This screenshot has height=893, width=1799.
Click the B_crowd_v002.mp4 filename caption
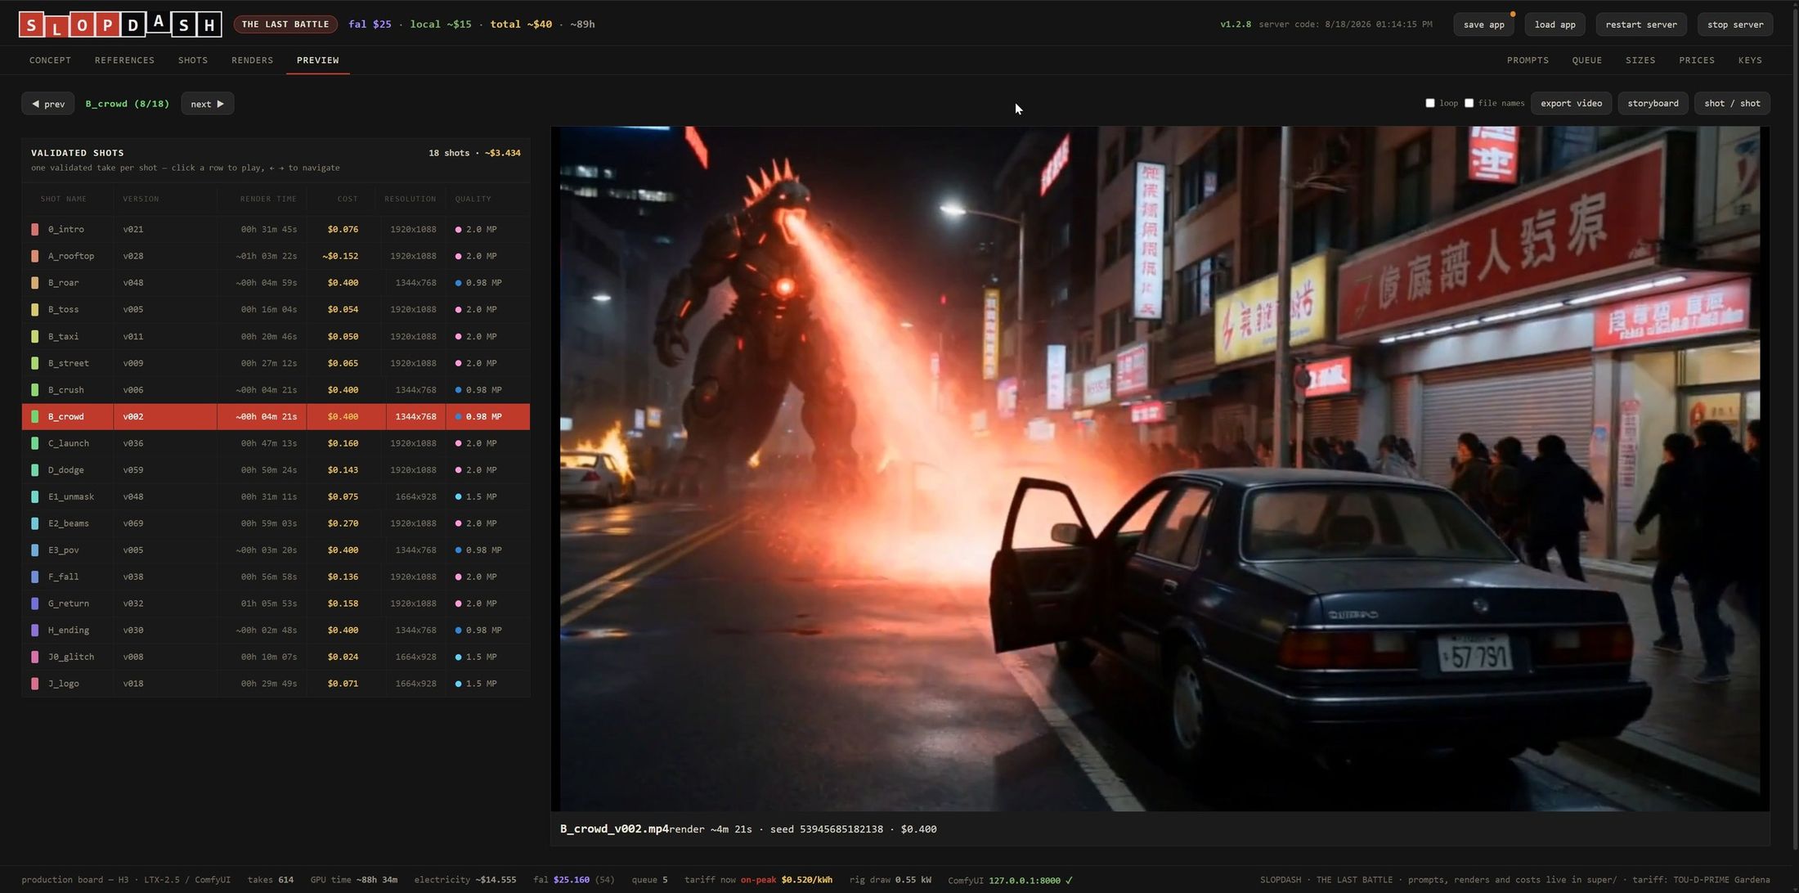[614, 829]
